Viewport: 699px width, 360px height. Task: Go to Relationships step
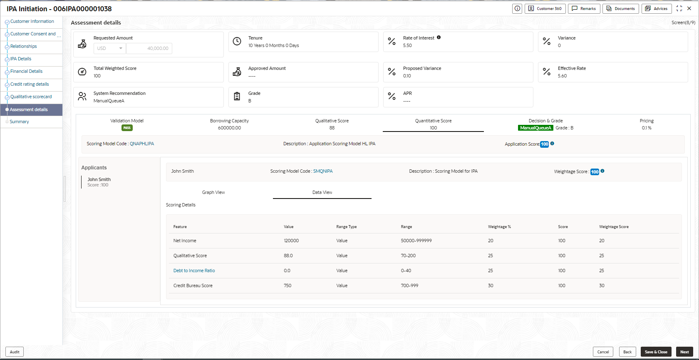tap(24, 47)
